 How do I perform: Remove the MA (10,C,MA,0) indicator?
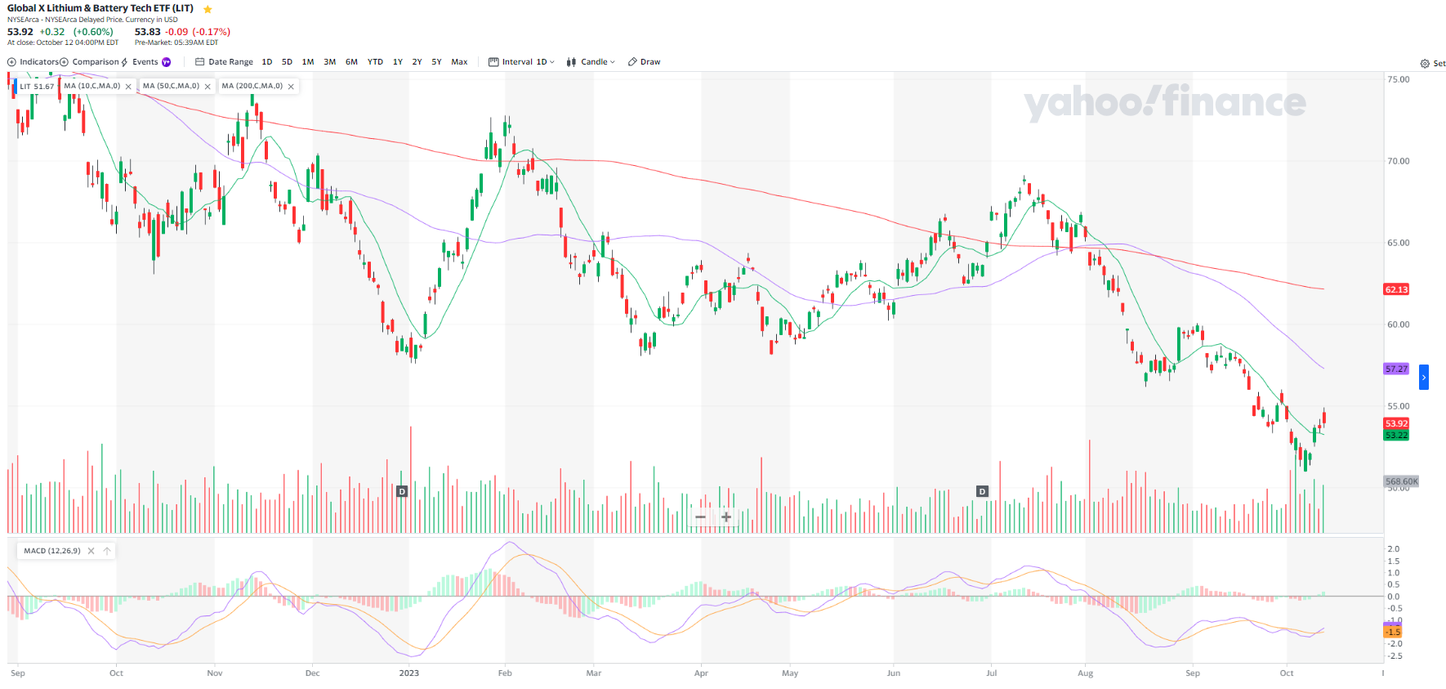coord(128,87)
